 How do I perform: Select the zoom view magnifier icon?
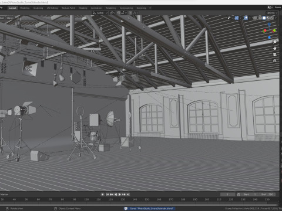(x=275, y=42)
